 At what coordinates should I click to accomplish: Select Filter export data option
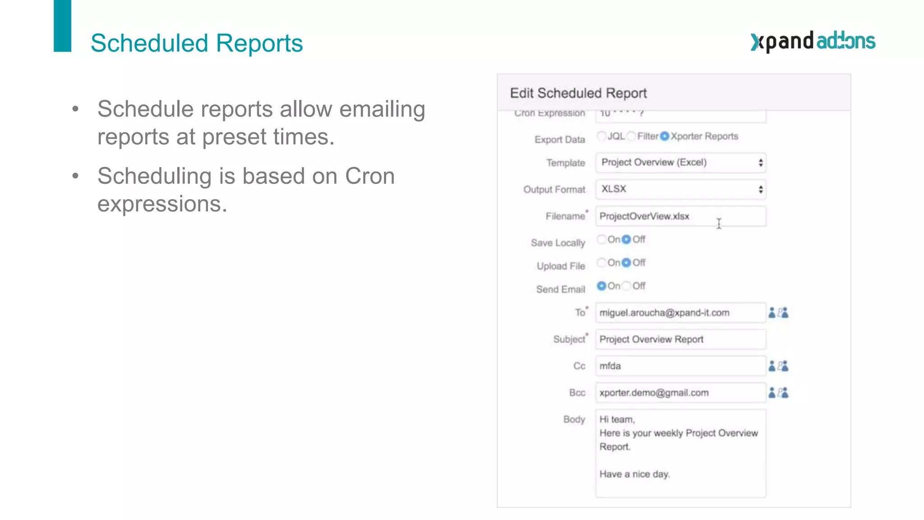click(x=631, y=136)
